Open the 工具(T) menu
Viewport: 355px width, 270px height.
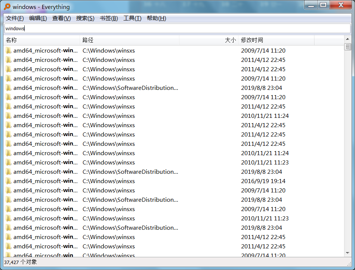tap(132, 18)
